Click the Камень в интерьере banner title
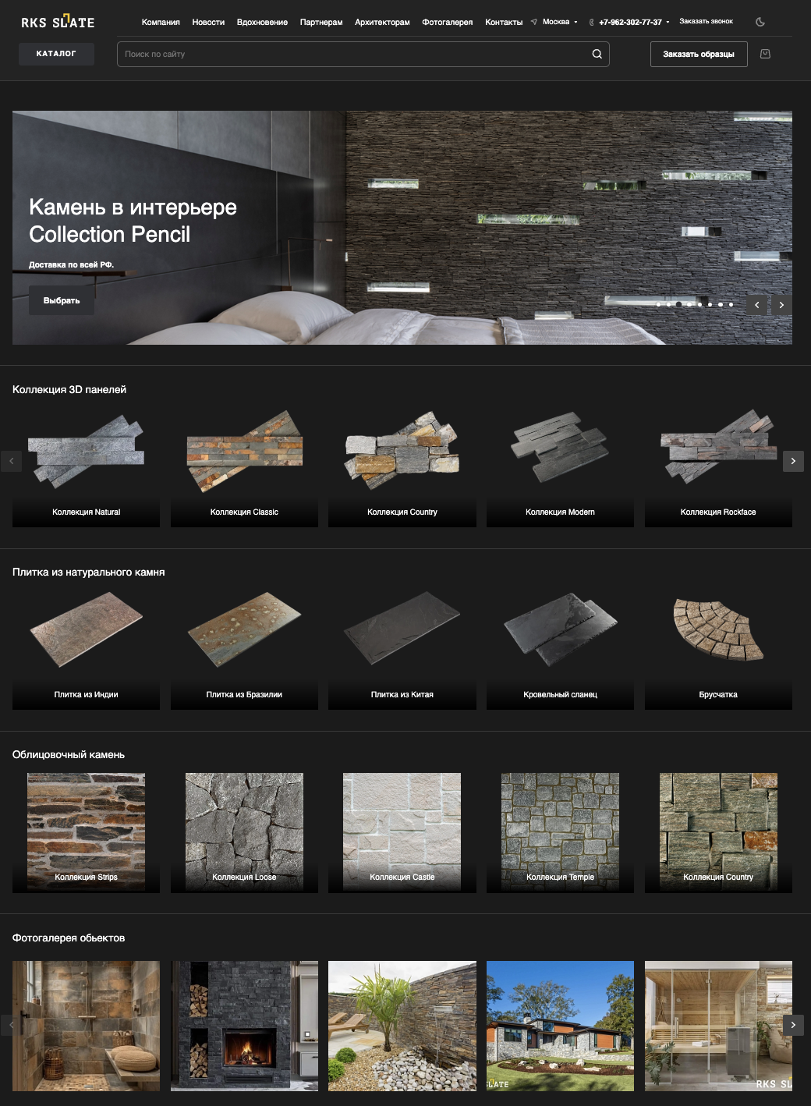811x1106 pixels. [133, 207]
